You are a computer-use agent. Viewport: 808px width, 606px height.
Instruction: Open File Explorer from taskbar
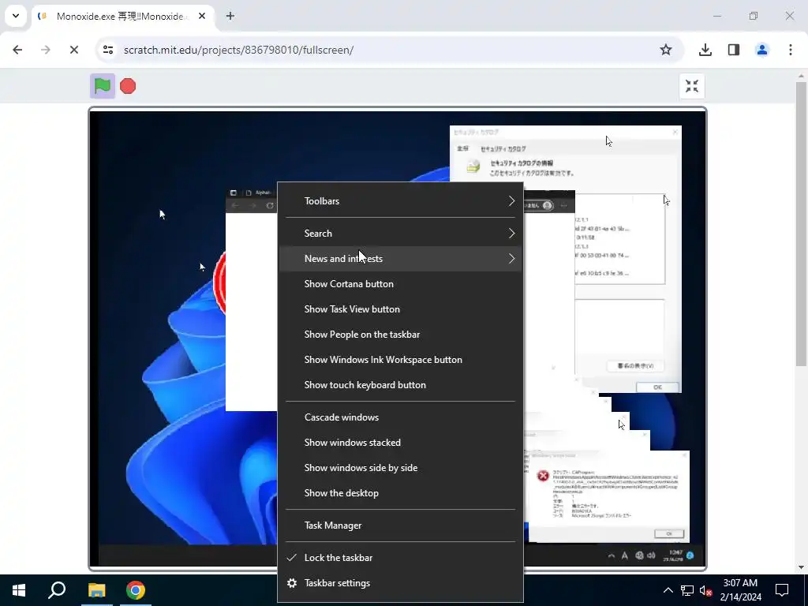96,590
